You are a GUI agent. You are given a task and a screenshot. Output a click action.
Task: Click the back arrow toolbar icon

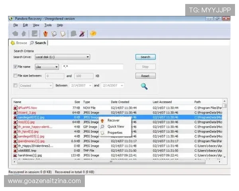[x=15, y=34]
